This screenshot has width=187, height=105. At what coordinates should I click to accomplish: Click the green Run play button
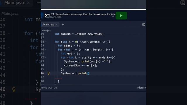pyautogui.click(x=121, y=15)
